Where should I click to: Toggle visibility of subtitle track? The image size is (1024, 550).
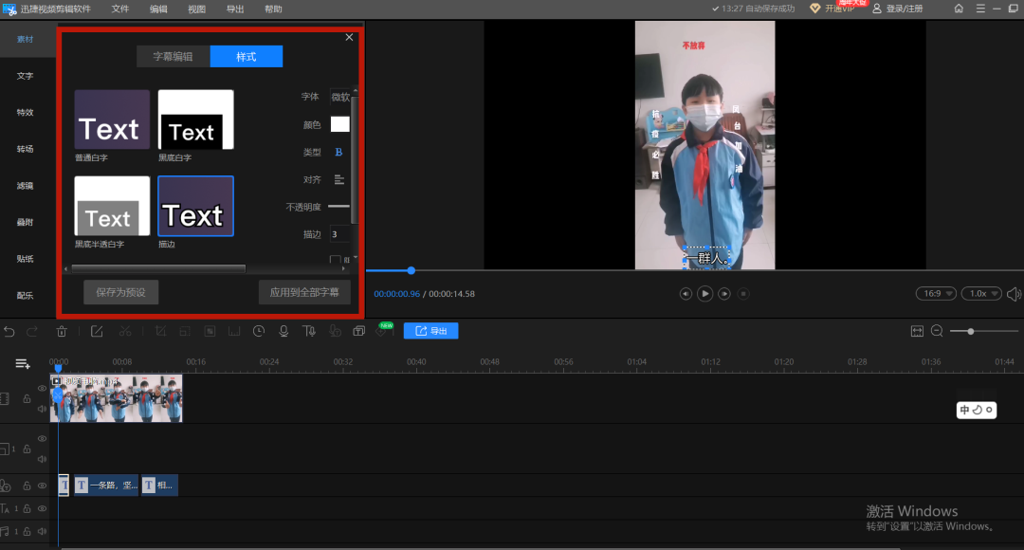tap(42, 486)
